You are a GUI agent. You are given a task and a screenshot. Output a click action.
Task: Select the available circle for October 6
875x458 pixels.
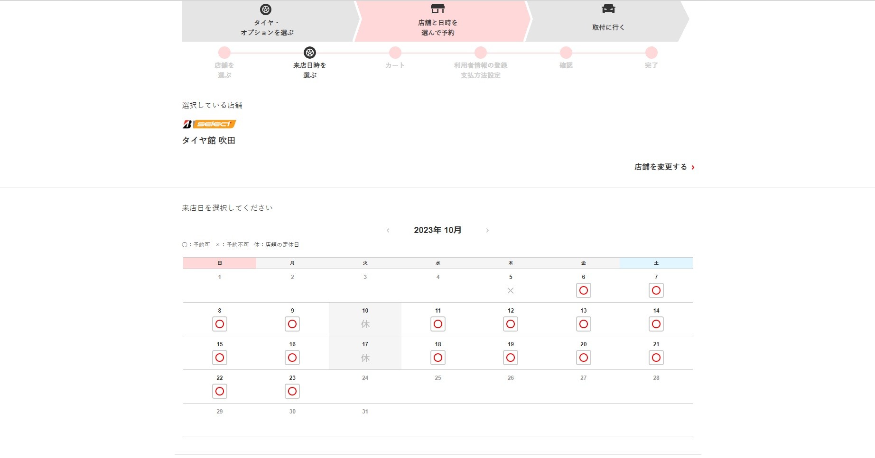583,291
